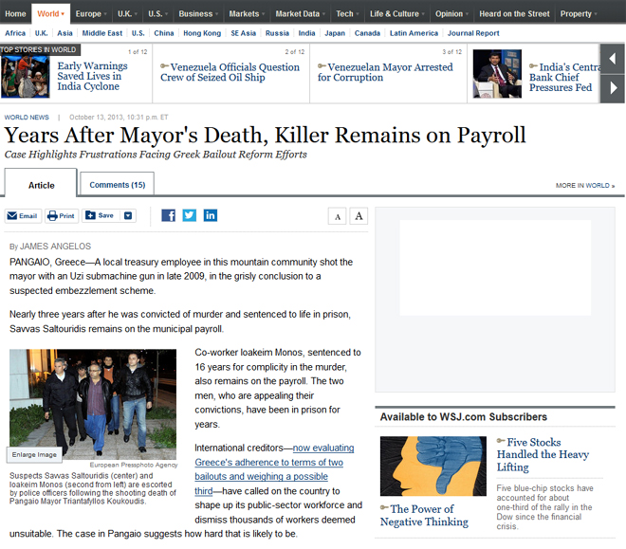
Task: Expand the Life & Culture menu
Action: [397, 14]
